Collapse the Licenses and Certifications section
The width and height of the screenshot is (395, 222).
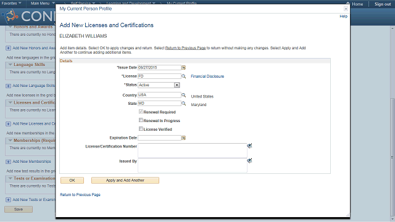point(10,103)
